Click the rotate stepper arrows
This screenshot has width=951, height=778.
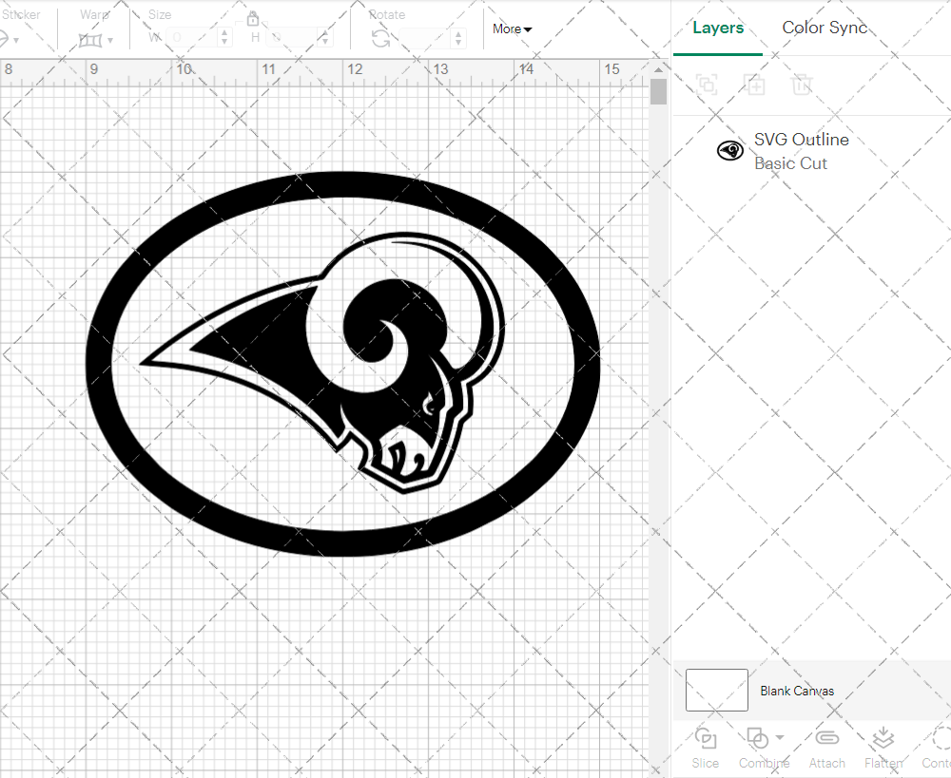[458, 38]
